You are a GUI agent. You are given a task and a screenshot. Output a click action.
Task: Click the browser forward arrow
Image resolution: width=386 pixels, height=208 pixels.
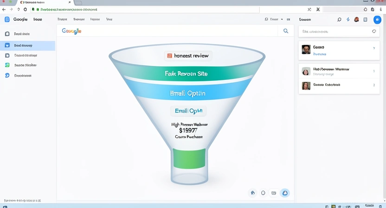(x=11, y=9)
